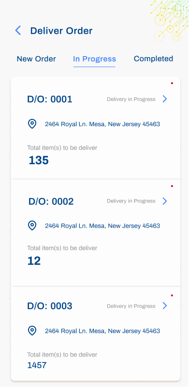Open D/O: 0003 details via right chevron
This screenshot has height=387, width=189.
point(165,306)
